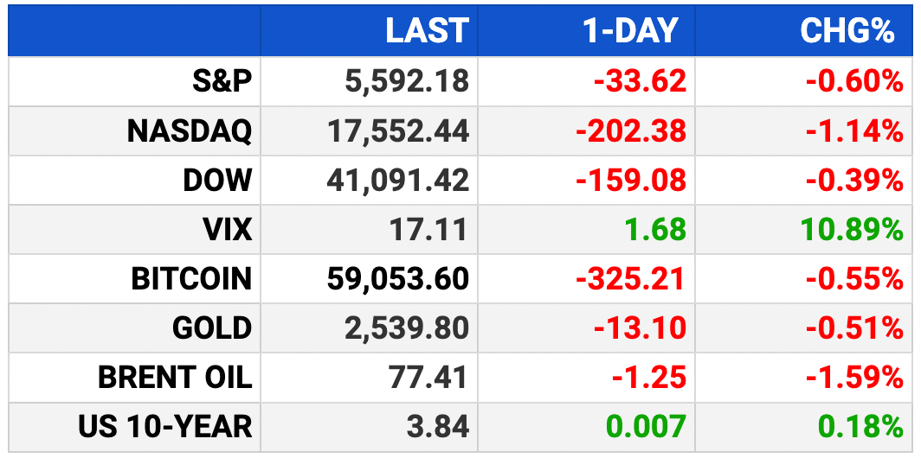
Task: Select the GOLD row label
Action: [x=212, y=328]
